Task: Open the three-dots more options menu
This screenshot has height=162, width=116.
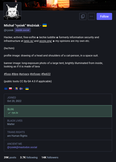Action: click(x=91, y=16)
